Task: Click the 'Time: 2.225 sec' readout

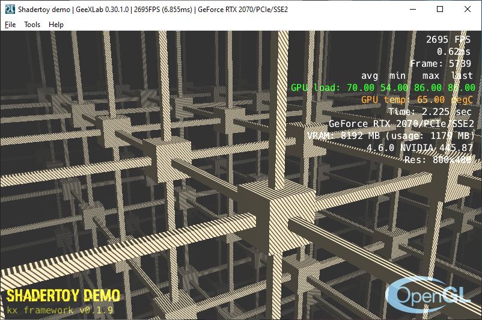Action: 430,112
